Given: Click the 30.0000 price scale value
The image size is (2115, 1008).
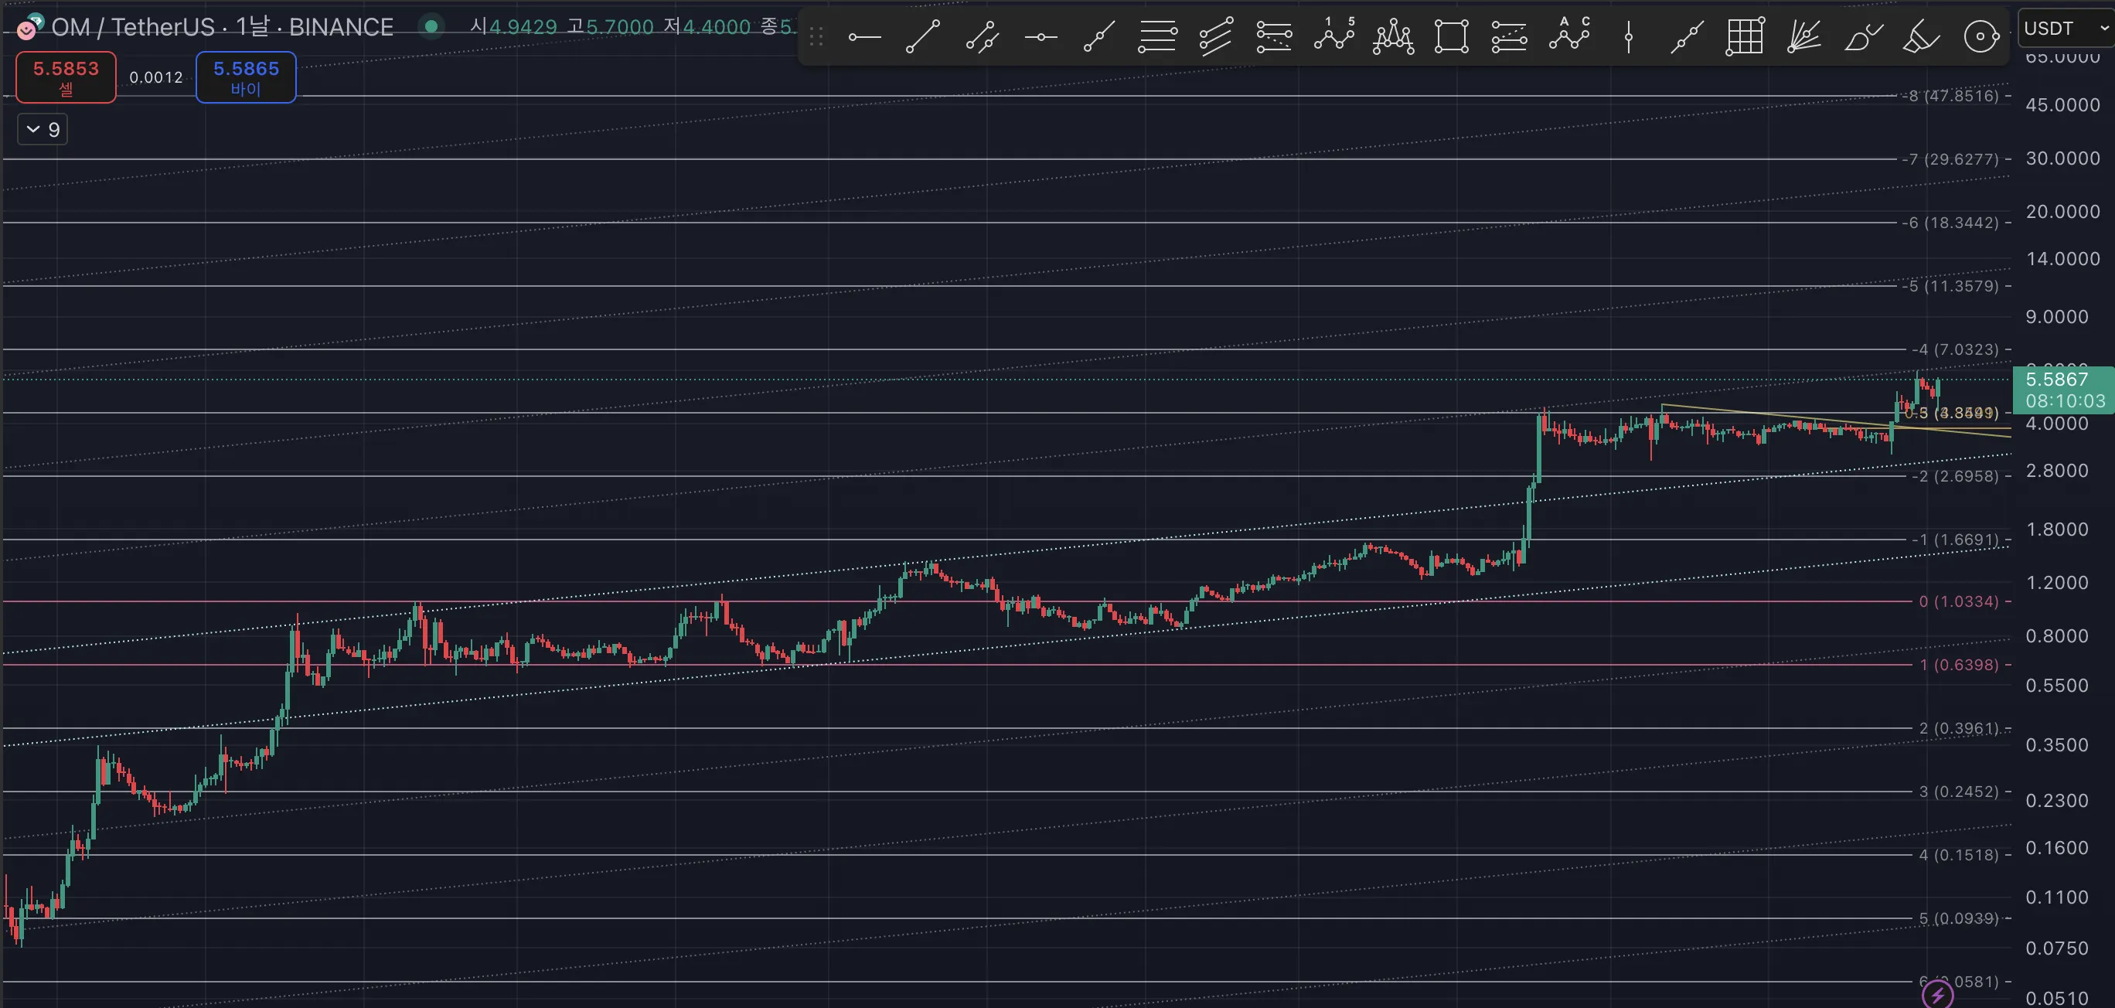Looking at the screenshot, I should [x=2062, y=158].
